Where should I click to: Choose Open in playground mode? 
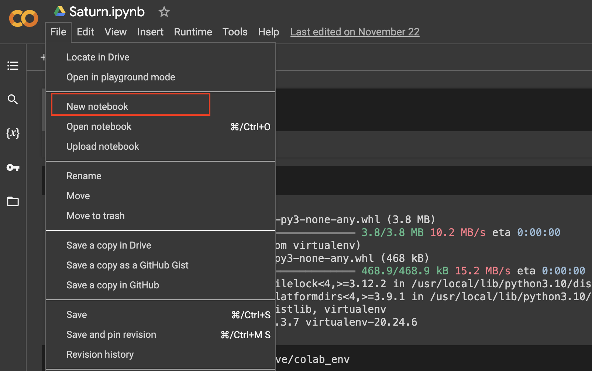161,77
